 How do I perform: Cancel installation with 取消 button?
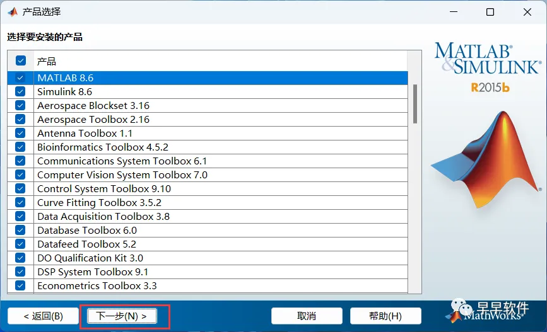click(x=307, y=316)
